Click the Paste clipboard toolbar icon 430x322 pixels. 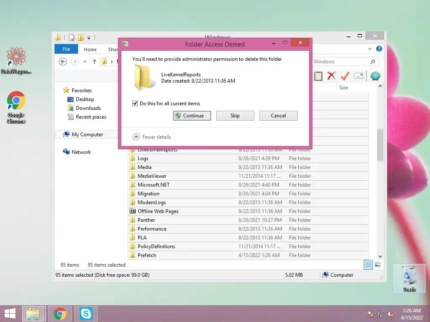(x=318, y=76)
